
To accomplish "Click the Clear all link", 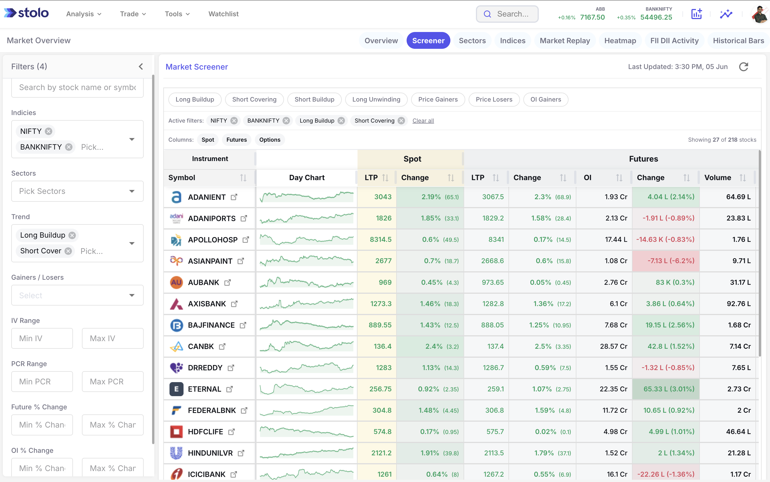I will click(x=423, y=121).
